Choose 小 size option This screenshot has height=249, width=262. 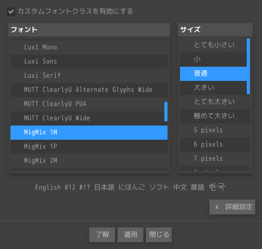(213, 59)
